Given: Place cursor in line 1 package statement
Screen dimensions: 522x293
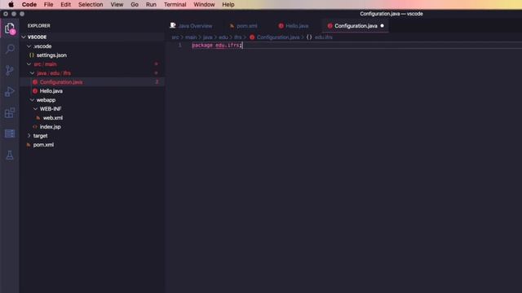Looking at the screenshot, I should tap(217, 46).
